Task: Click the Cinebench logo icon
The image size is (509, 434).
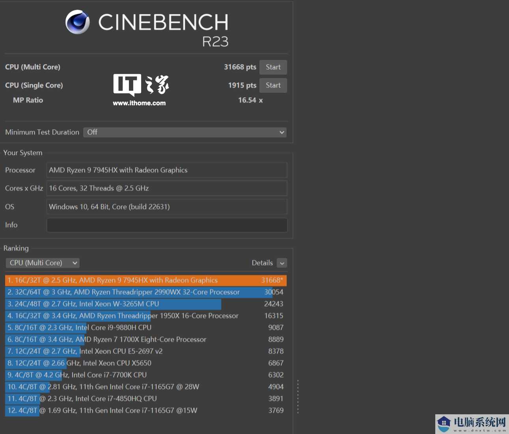Action: point(77,22)
